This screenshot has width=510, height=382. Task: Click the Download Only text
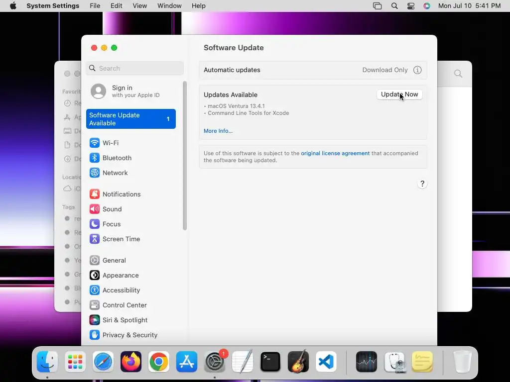(x=385, y=70)
